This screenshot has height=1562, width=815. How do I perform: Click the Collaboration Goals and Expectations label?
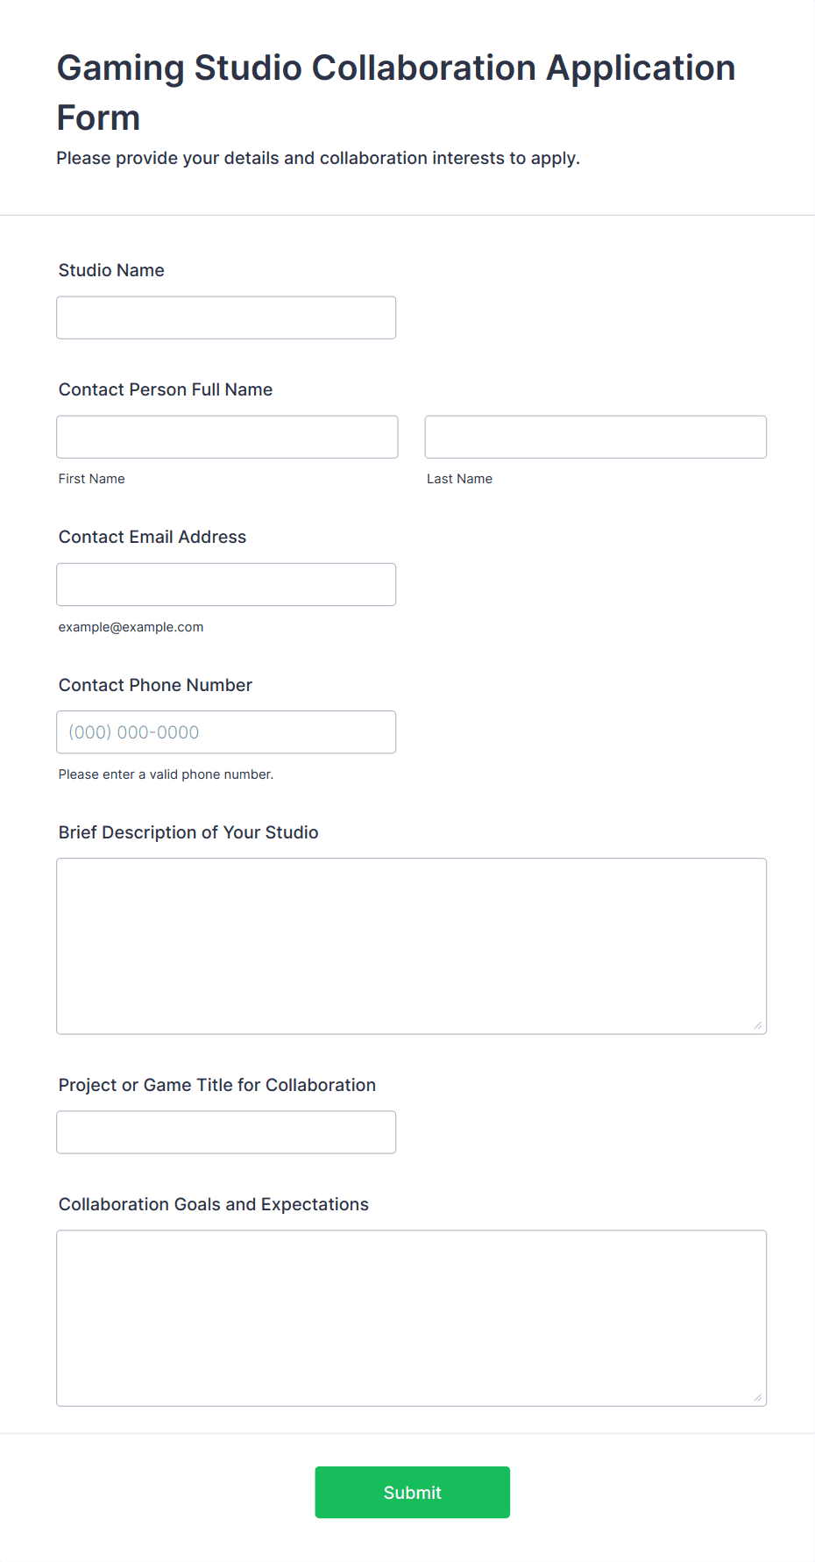(214, 1204)
